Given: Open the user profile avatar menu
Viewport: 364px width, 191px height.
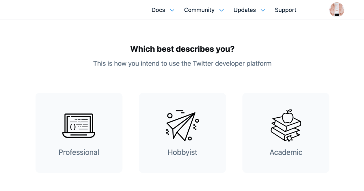Looking at the screenshot, I should tap(337, 10).
